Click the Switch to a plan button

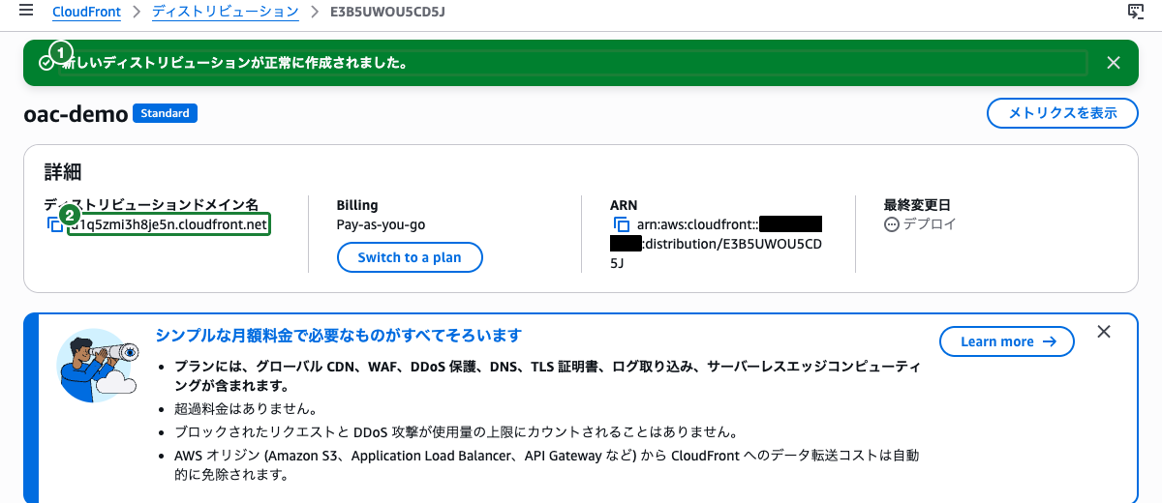410,258
